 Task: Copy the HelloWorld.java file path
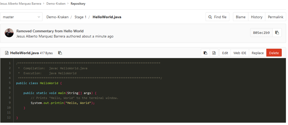[x=60, y=53]
